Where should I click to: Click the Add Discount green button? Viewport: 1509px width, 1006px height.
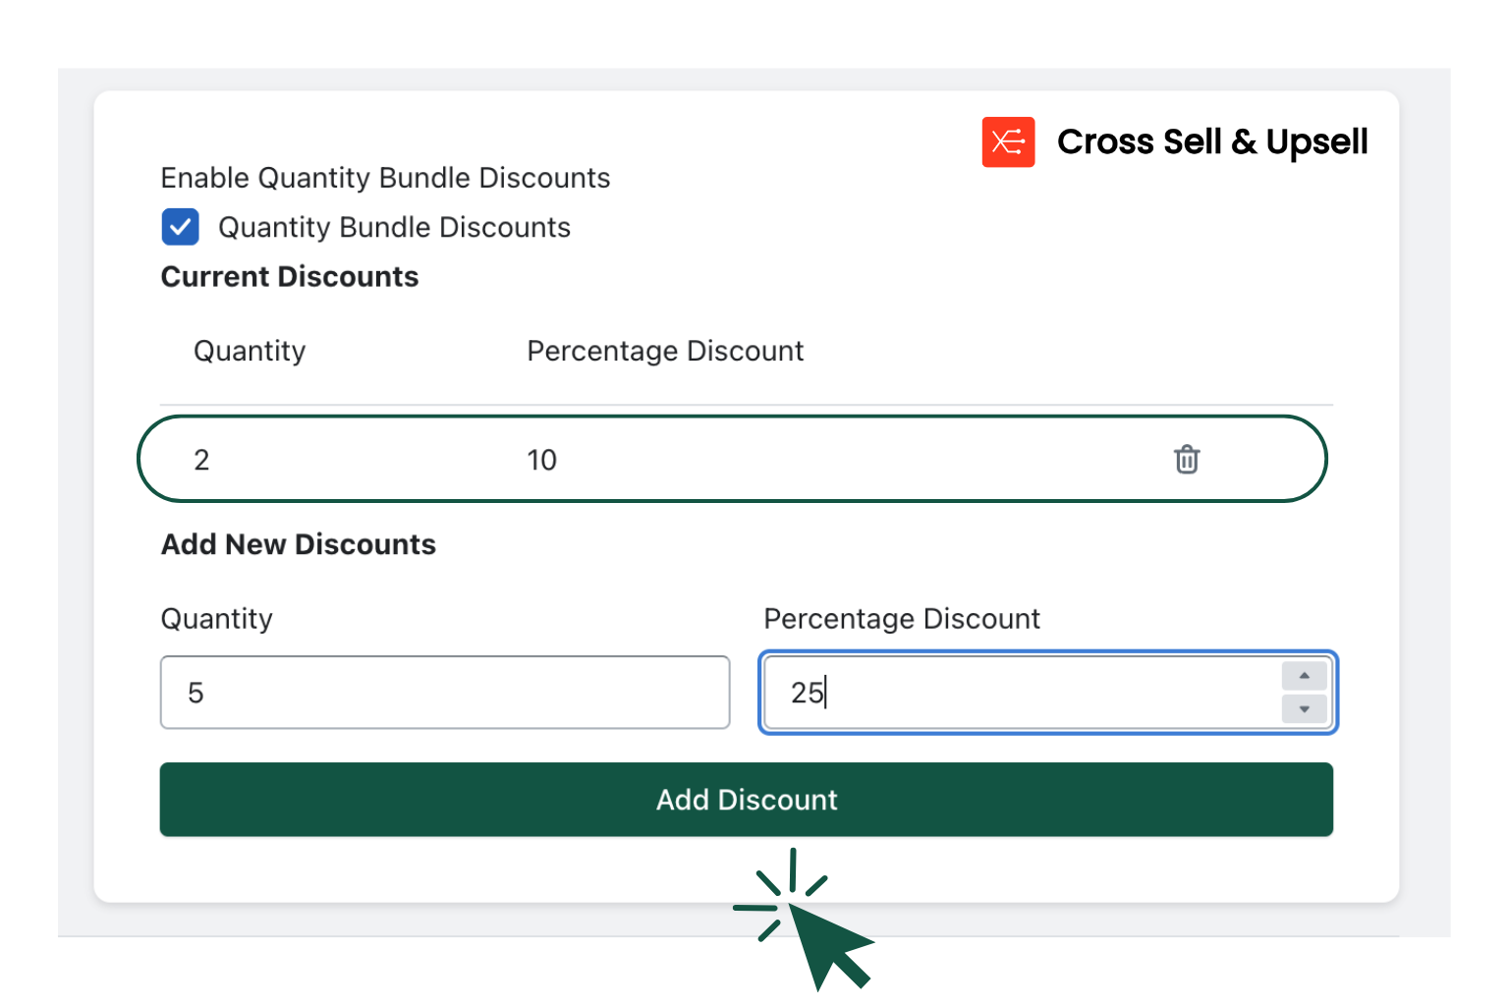tap(747, 800)
